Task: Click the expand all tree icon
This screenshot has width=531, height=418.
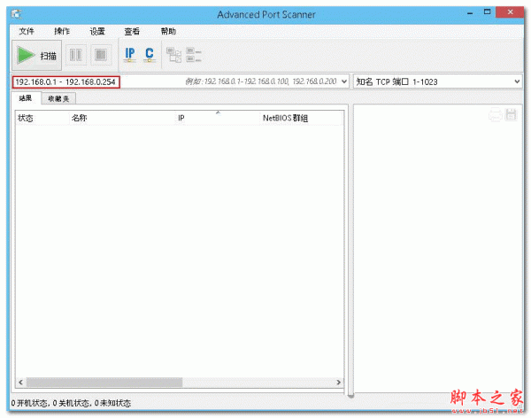Action: pos(173,55)
